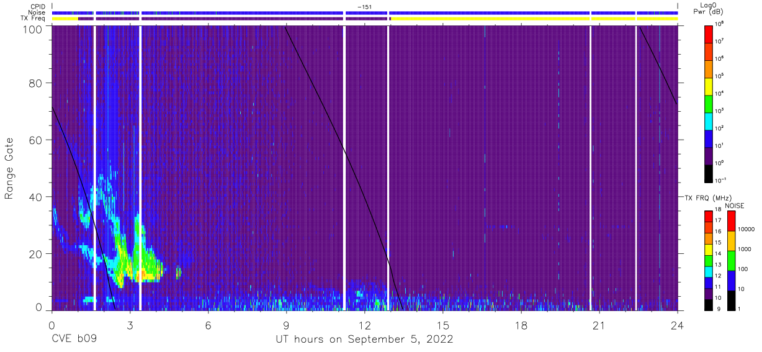This screenshot has height=352, width=762.
Task: Select the red segment of the NOISE colorbar
Action: coord(730,221)
